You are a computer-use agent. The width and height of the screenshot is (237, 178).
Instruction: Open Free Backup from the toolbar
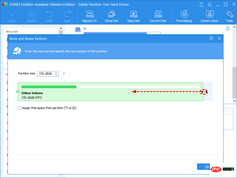click(184, 16)
